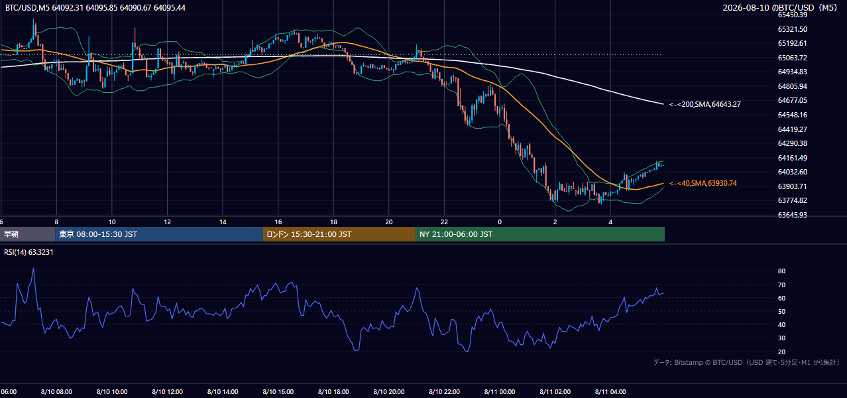Select the 40 SMA label 63930.74

(x=703, y=183)
